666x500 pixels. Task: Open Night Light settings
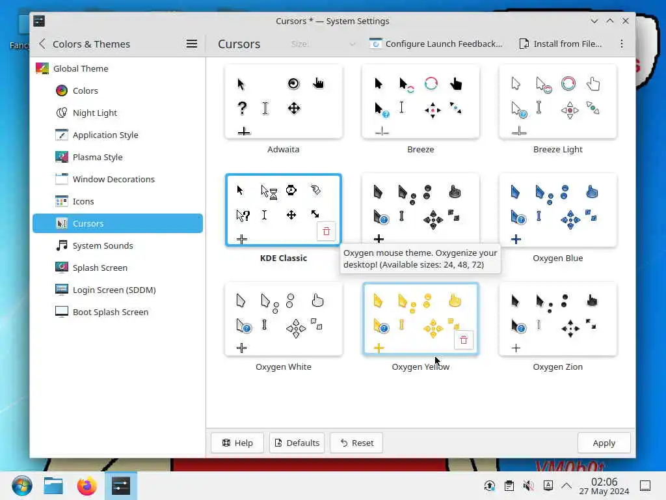[118, 113]
